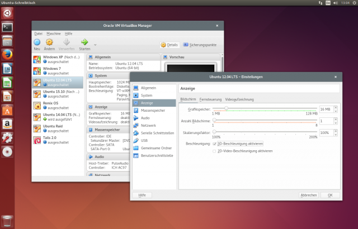Click the Neu (new machine) toolbar icon
This screenshot has width=358, height=229.
pos(37,42)
